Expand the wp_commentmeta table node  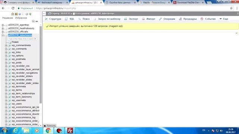[x=6, y=45]
